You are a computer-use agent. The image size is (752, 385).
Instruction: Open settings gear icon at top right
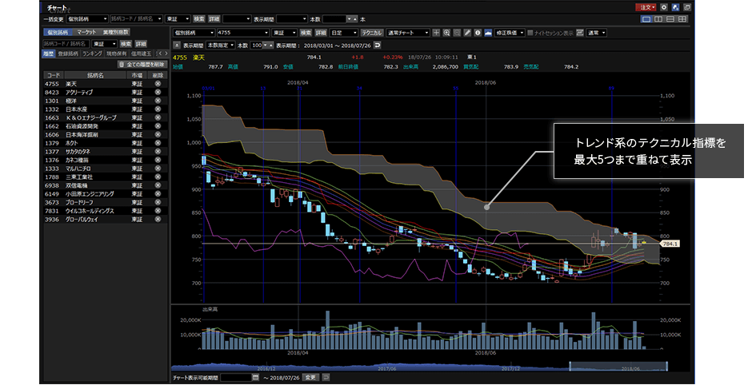663,6
